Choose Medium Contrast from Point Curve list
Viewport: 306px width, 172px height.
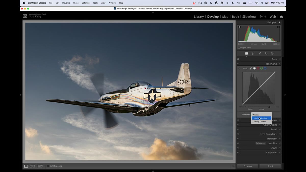[x=261, y=118]
